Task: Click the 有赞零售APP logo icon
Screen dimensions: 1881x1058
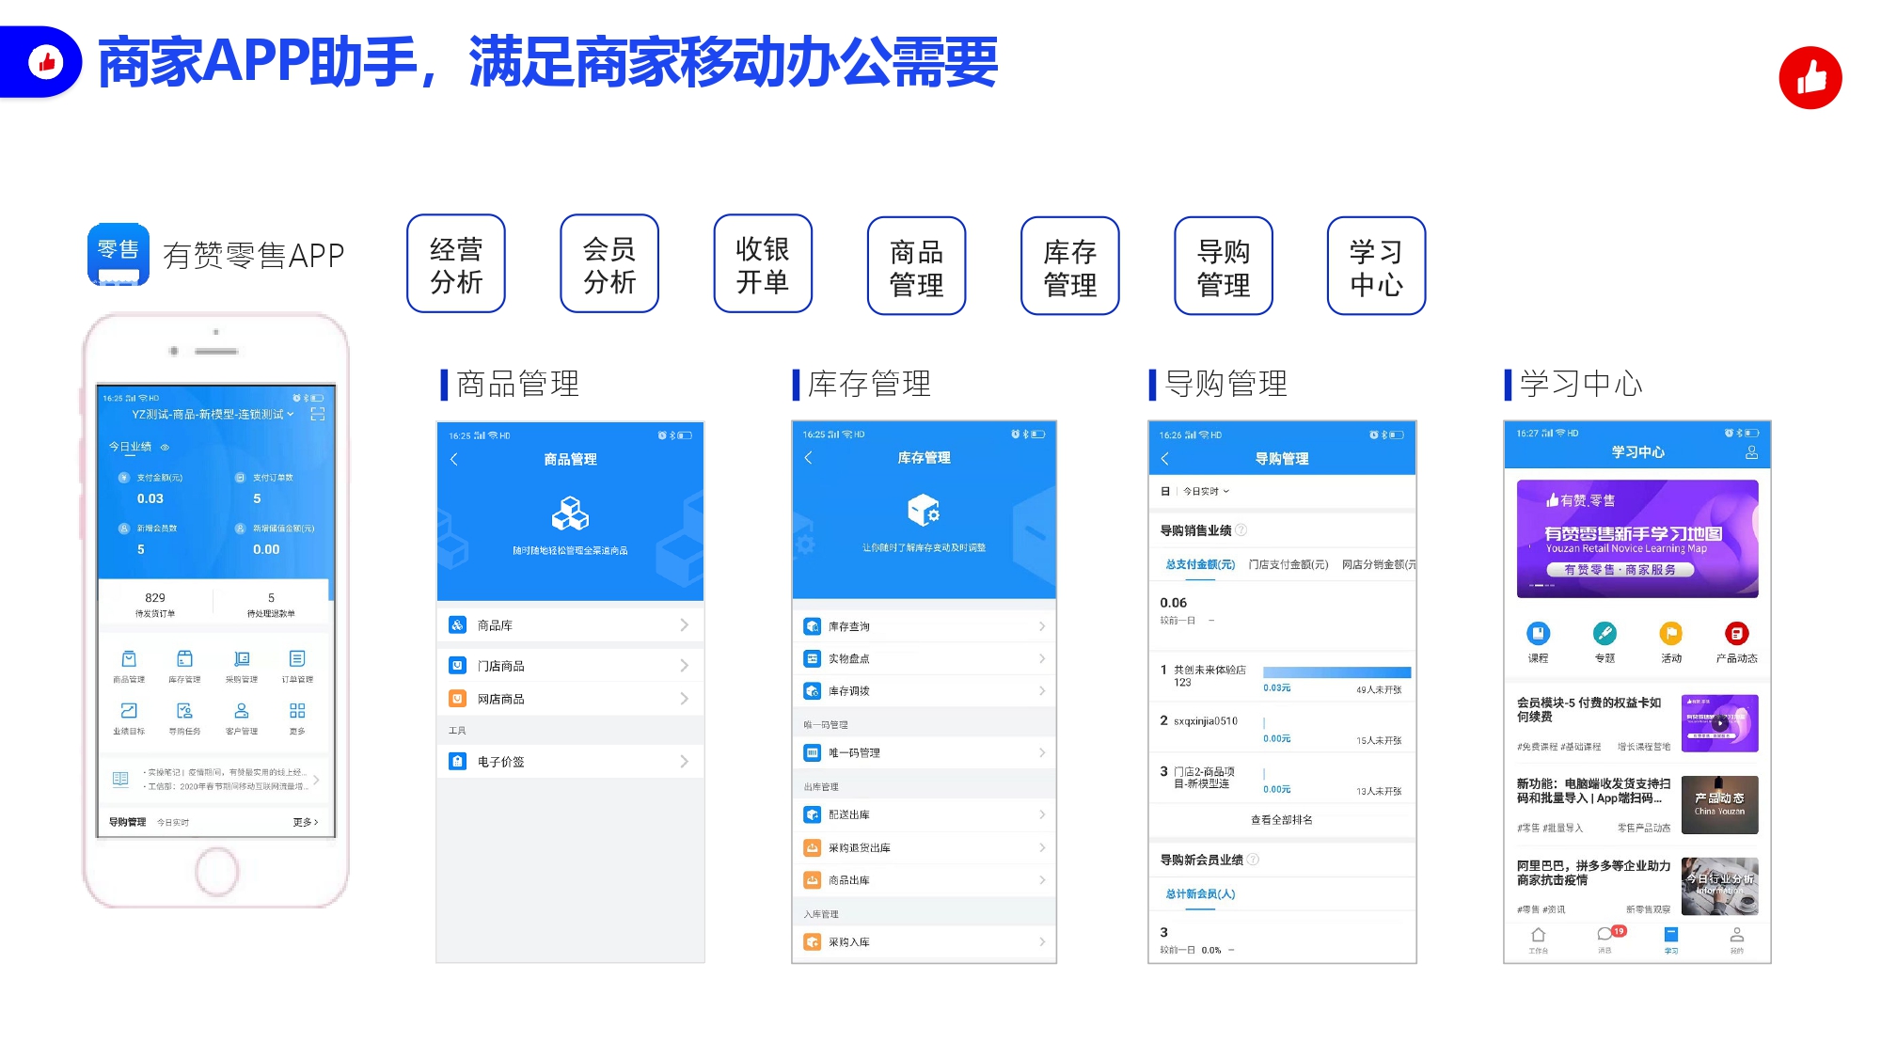Action: [119, 254]
